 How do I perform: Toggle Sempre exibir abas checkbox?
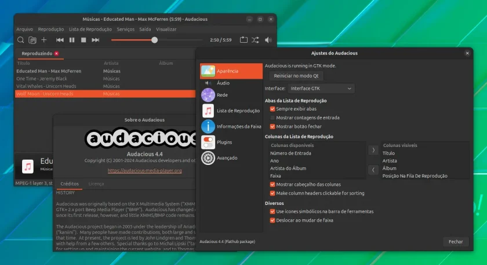(x=272, y=109)
